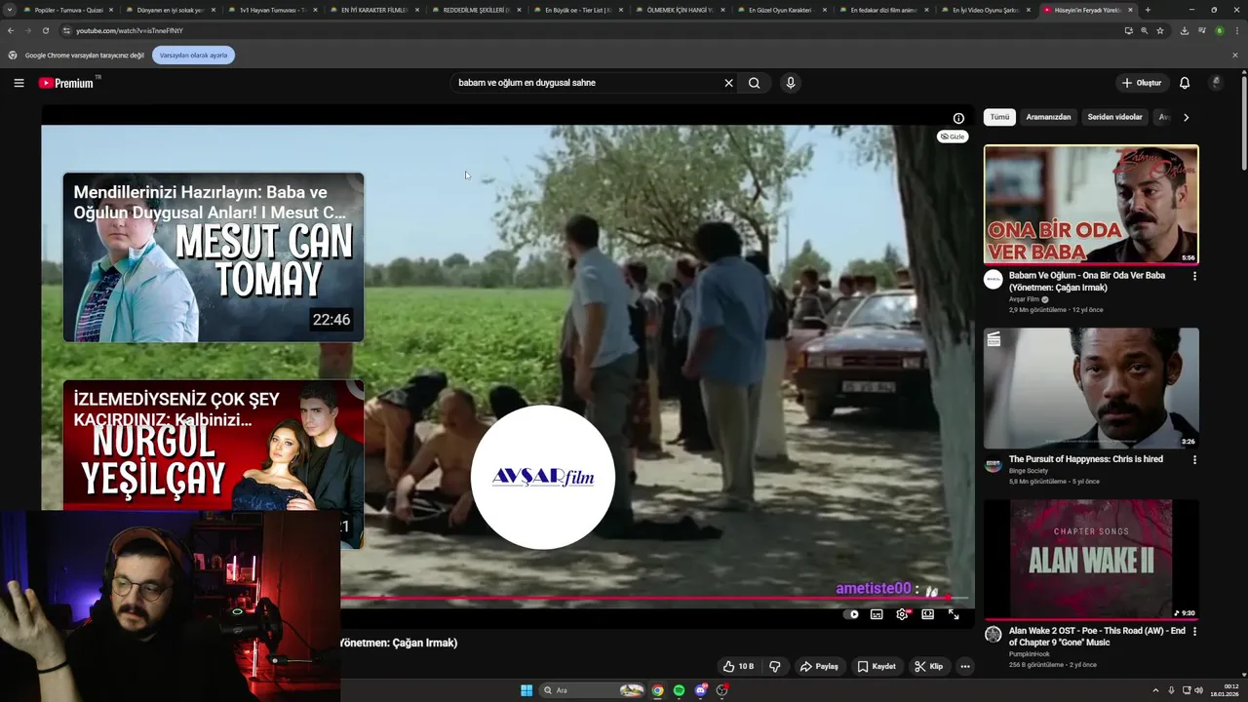Open Chrome downloads icon
This screenshot has width=1248, height=702.
(x=1184, y=30)
